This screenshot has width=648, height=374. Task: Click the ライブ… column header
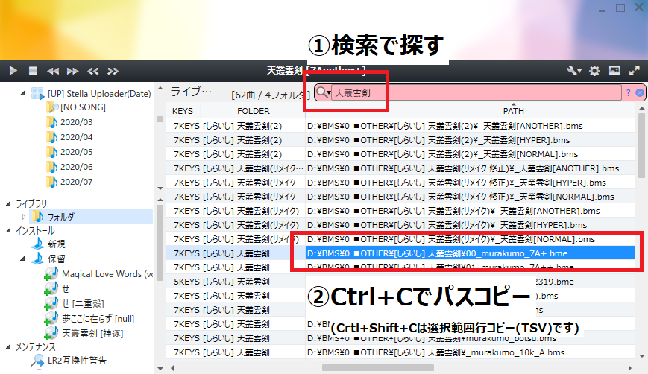tap(190, 92)
